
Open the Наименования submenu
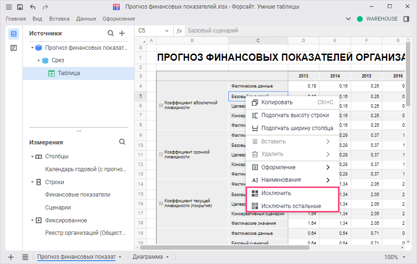pos(292,180)
